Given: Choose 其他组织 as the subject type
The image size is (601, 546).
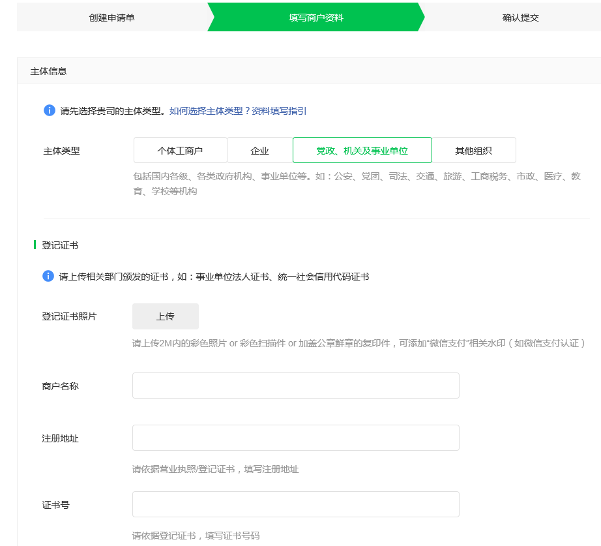Looking at the screenshot, I should [x=473, y=150].
